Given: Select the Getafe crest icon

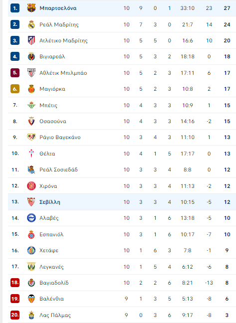Looking at the screenshot, I should [x=31, y=250].
